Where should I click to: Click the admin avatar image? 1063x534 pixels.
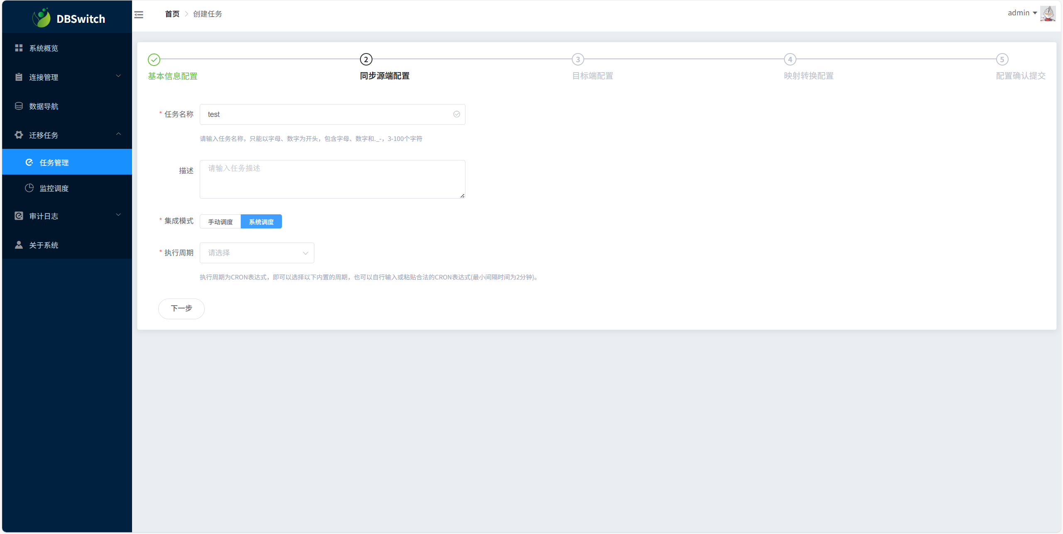pyautogui.click(x=1048, y=13)
